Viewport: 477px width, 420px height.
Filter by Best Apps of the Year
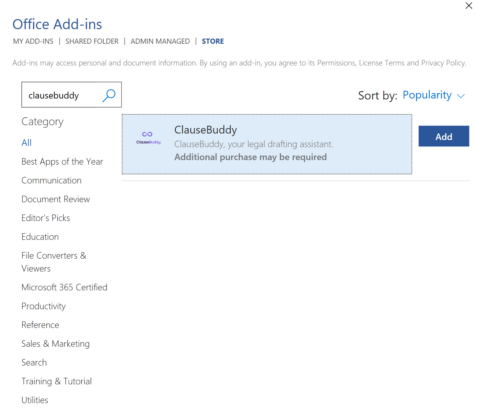(x=62, y=162)
